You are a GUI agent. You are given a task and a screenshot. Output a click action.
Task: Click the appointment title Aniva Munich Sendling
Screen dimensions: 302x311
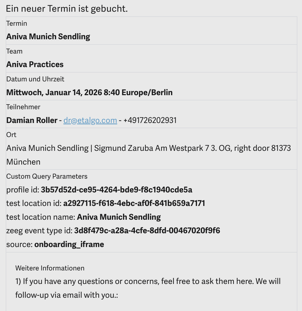click(x=48, y=37)
